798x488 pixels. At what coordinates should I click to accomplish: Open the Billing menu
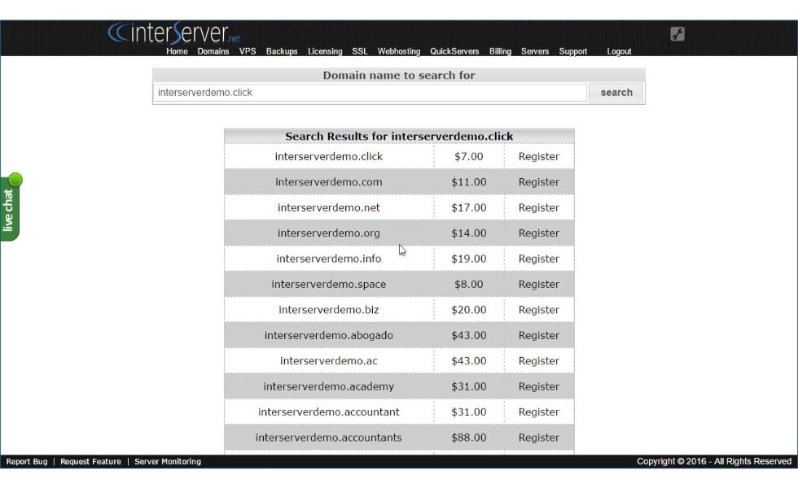point(500,51)
